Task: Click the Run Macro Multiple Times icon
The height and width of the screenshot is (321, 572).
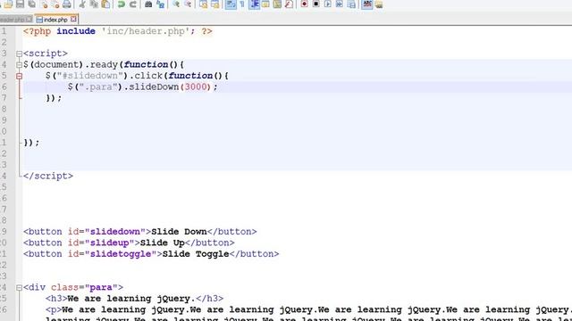Action: 340,4
